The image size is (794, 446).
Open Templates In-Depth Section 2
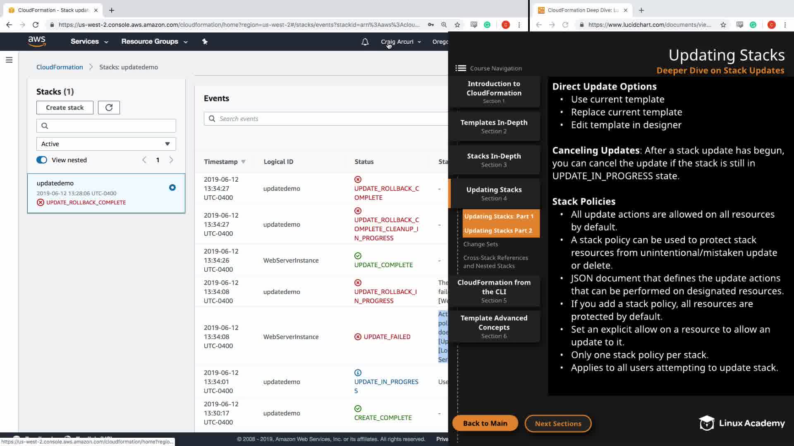point(494,126)
